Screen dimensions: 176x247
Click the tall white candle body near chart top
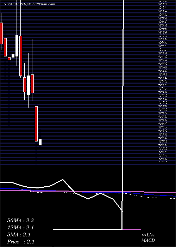click(x=17, y=46)
